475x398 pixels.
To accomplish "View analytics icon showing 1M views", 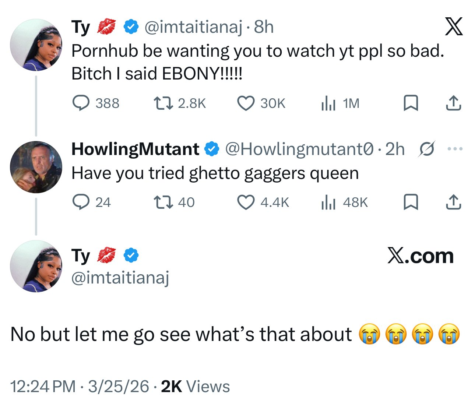I will pos(328,103).
